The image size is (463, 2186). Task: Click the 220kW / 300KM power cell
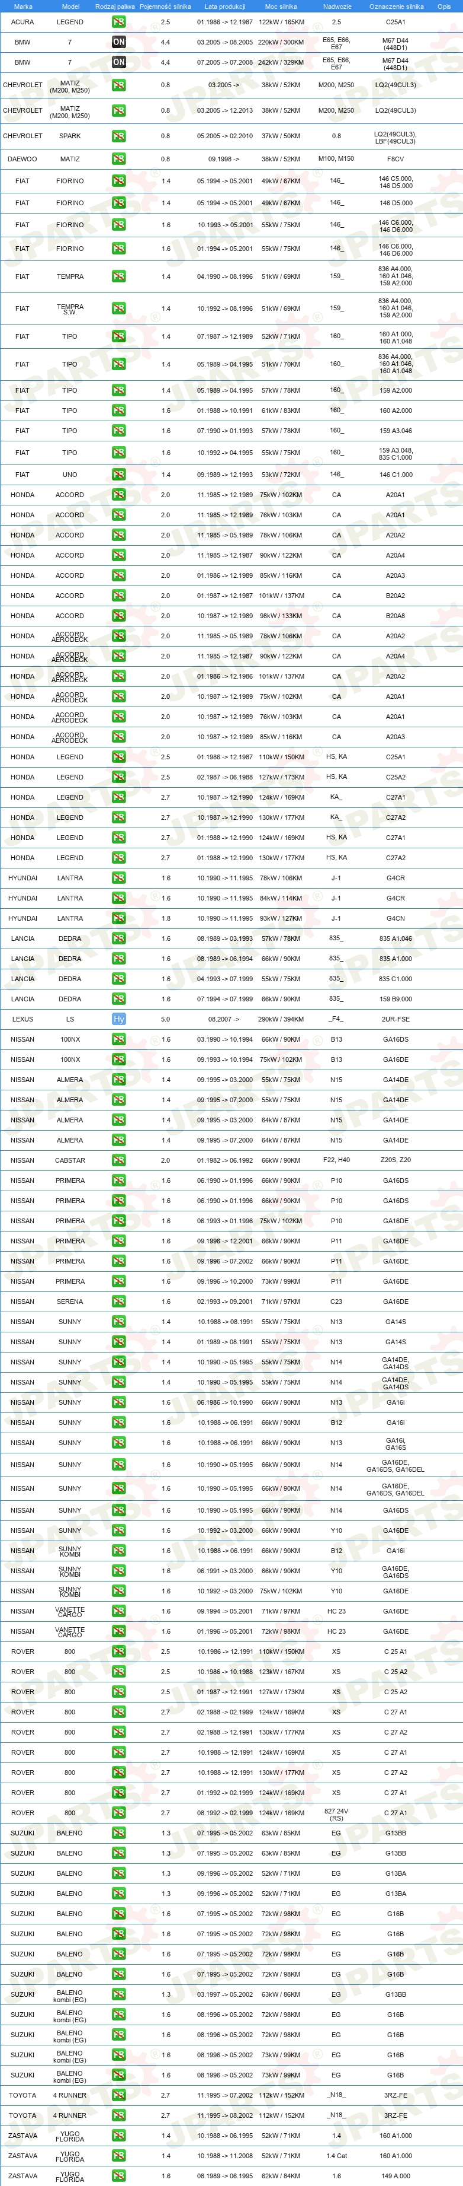tap(281, 42)
